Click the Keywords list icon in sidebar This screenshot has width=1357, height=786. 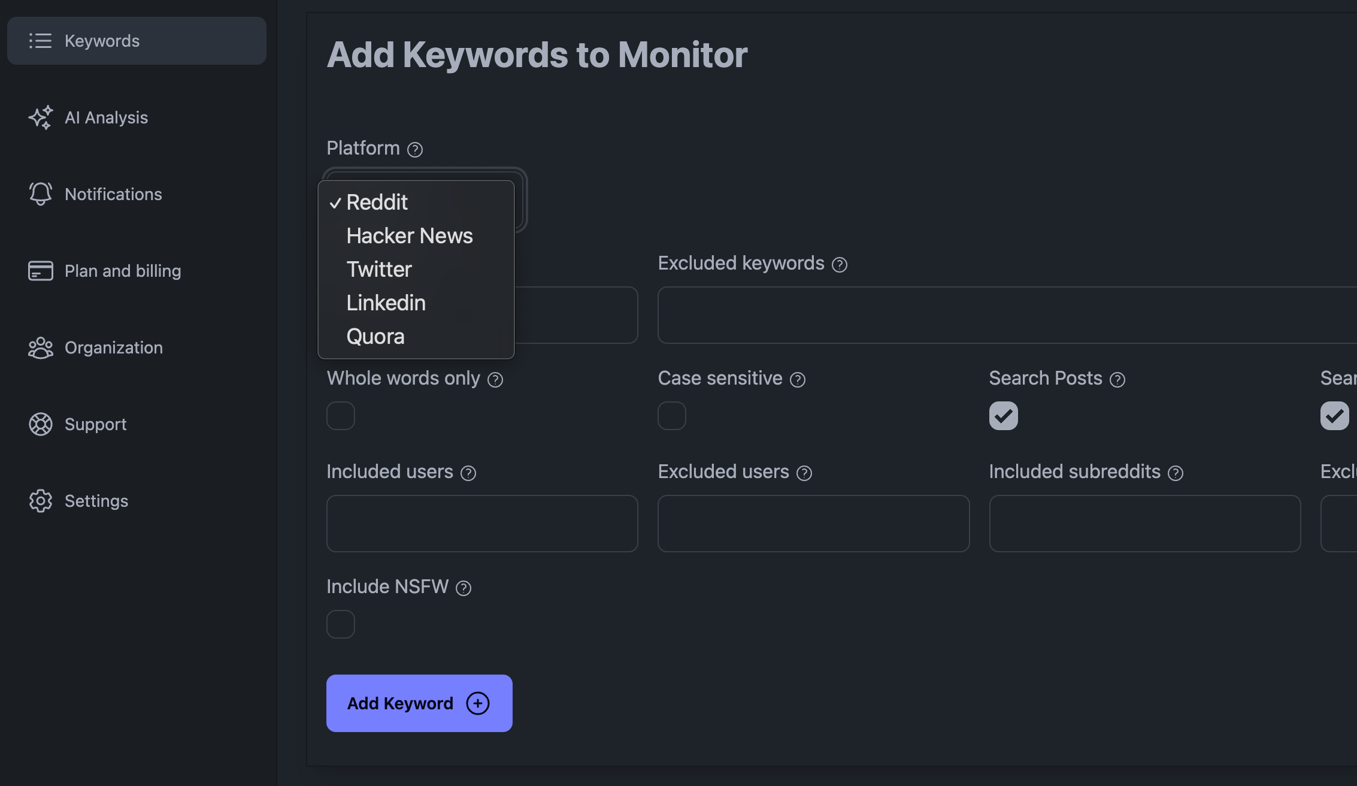click(40, 41)
